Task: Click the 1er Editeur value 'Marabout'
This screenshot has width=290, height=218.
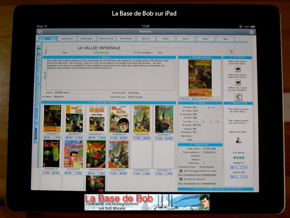Action: [59, 97]
